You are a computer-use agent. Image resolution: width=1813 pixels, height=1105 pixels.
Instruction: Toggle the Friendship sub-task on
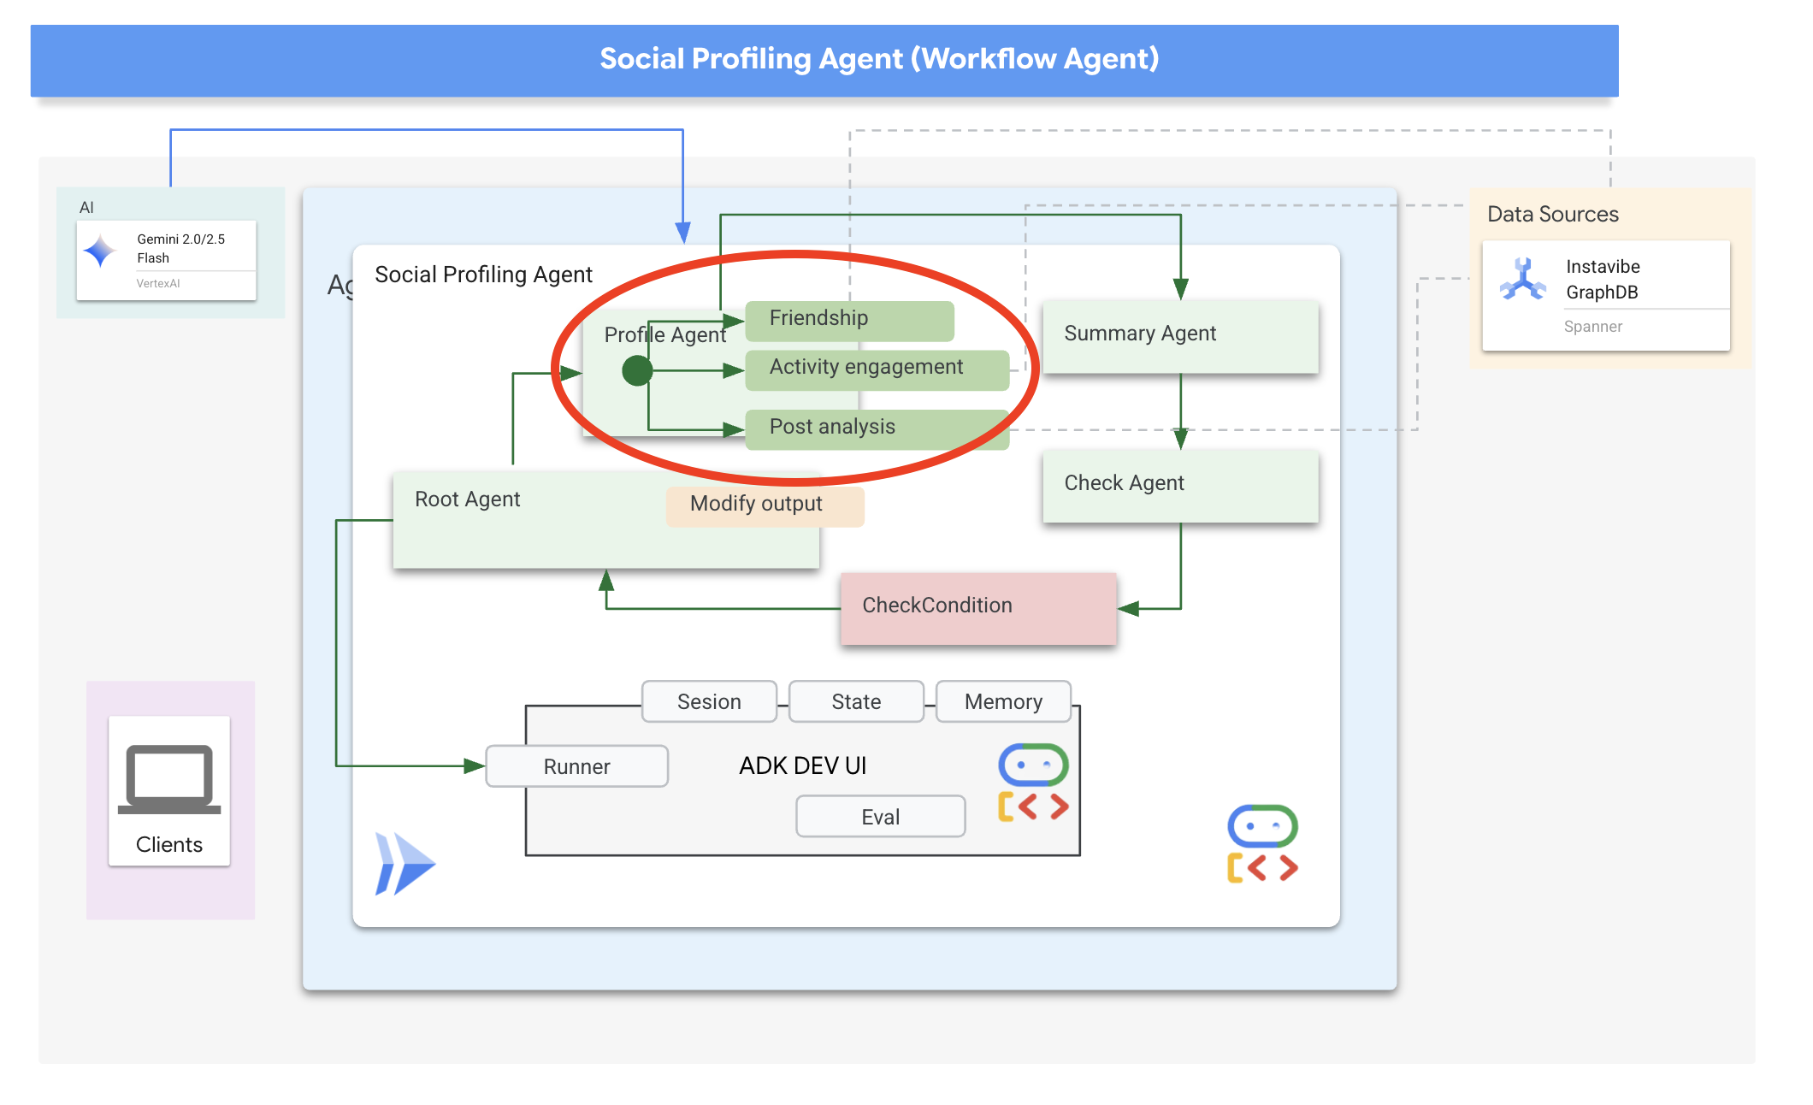(849, 318)
